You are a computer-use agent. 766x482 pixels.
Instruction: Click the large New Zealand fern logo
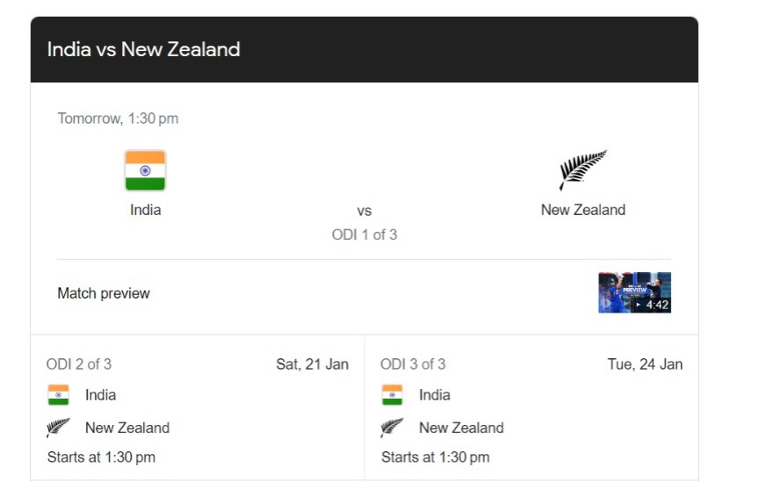(x=582, y=169)
